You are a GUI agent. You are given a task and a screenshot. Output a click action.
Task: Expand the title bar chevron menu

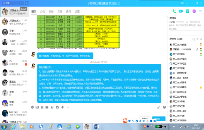(x=187, y=3)
